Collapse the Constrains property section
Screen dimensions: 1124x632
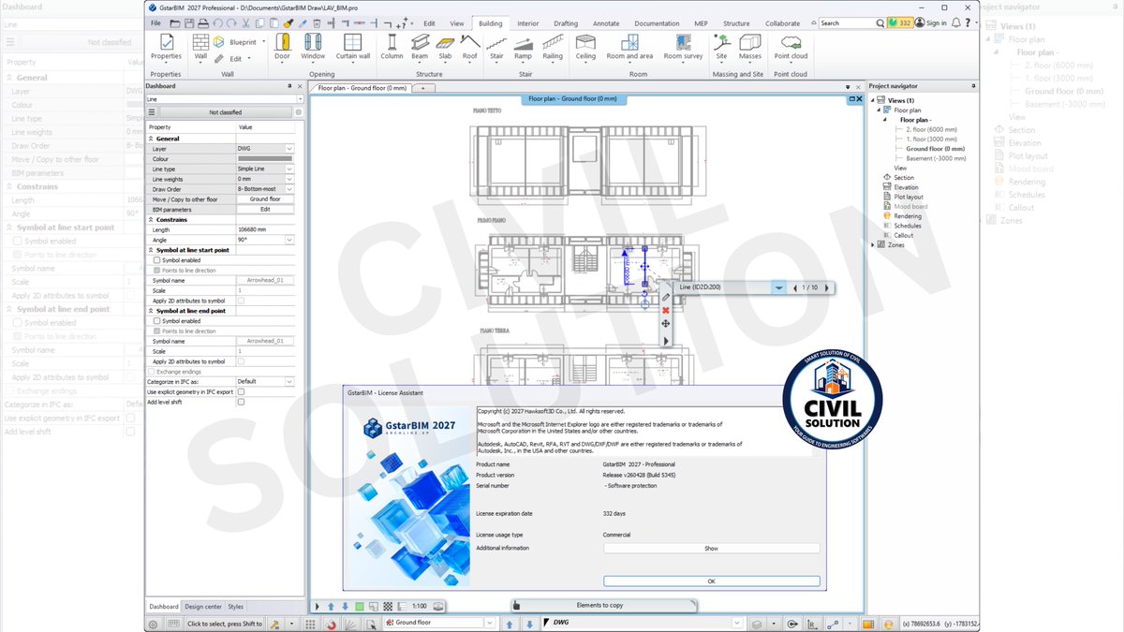151,220
